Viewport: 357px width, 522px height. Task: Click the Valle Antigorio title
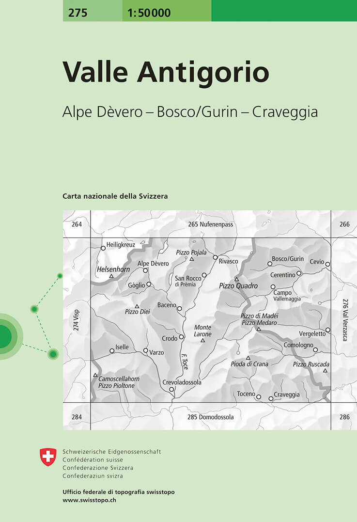pyautogui.click(x=166, y=72)
